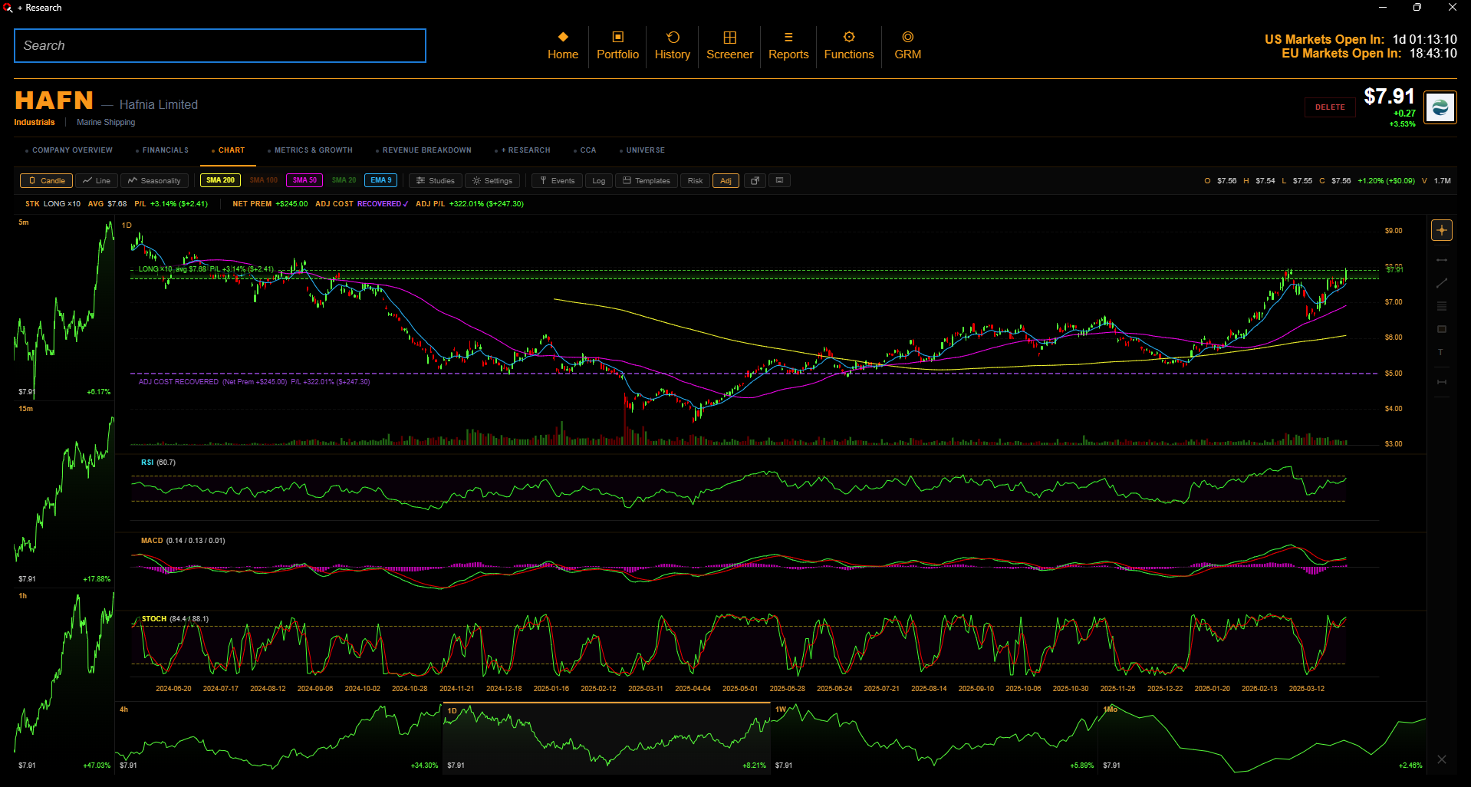Select the 1W mini chart thumbnail
1471x787 pixels.
(934, 738)
